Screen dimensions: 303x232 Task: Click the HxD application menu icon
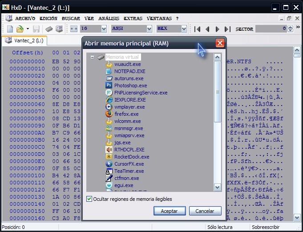[6, 7]
